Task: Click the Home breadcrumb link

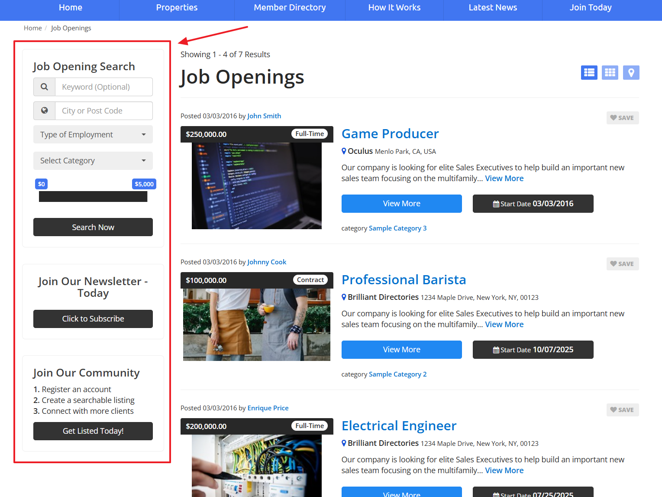Action: 33,28
